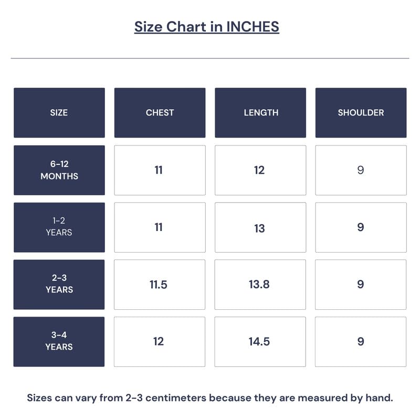Select the 3-4 YEARS size row label

tap(59, 341)
